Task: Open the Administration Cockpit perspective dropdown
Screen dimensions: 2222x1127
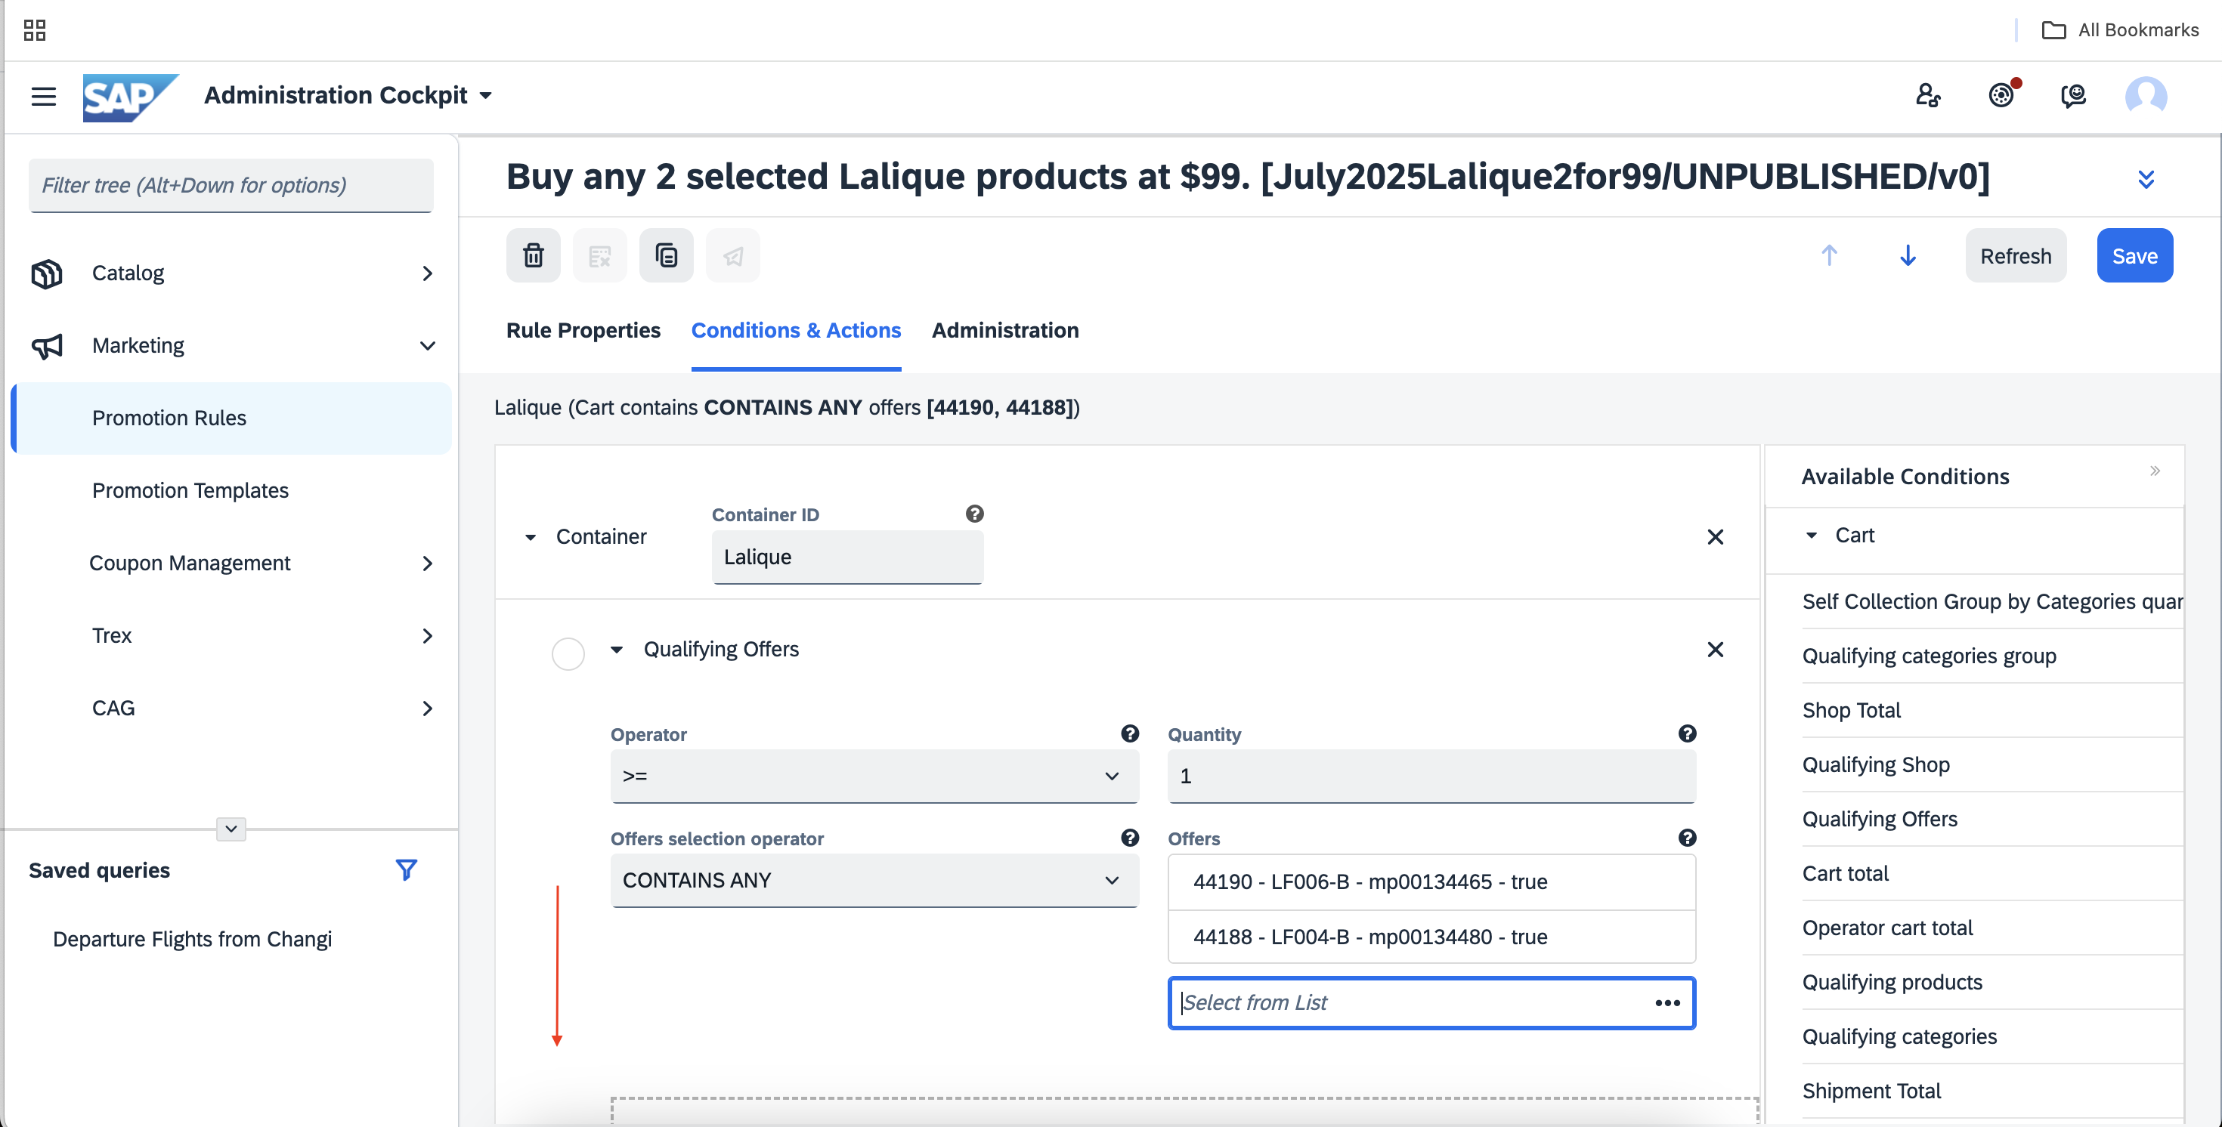Action: click(x=348, y=95)
